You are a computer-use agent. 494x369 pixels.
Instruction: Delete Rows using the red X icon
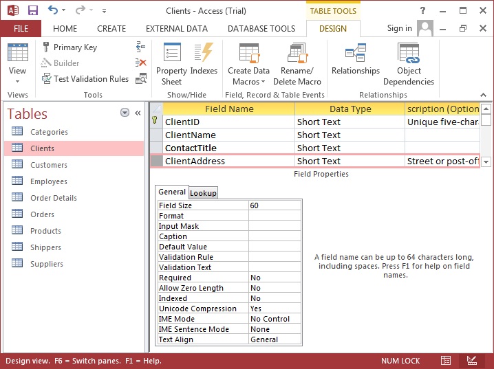140,63
